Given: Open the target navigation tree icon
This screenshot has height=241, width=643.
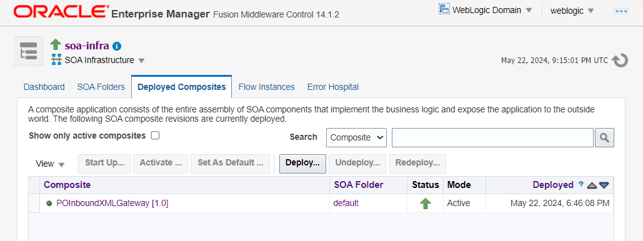Looking at the screenshot, I should 28,51.
